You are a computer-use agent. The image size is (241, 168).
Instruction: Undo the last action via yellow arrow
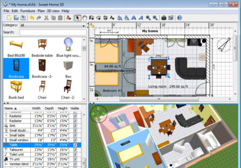pyautogui.click(x=32, y=18)
